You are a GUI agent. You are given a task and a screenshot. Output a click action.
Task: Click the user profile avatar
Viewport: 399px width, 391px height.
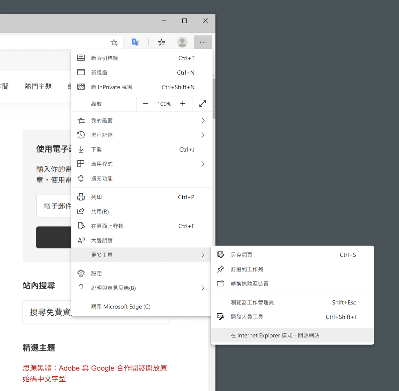(182, 42)
